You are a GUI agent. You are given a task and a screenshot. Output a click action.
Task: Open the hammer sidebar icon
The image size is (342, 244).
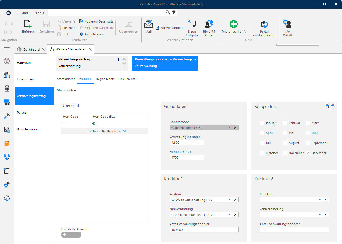7,116
